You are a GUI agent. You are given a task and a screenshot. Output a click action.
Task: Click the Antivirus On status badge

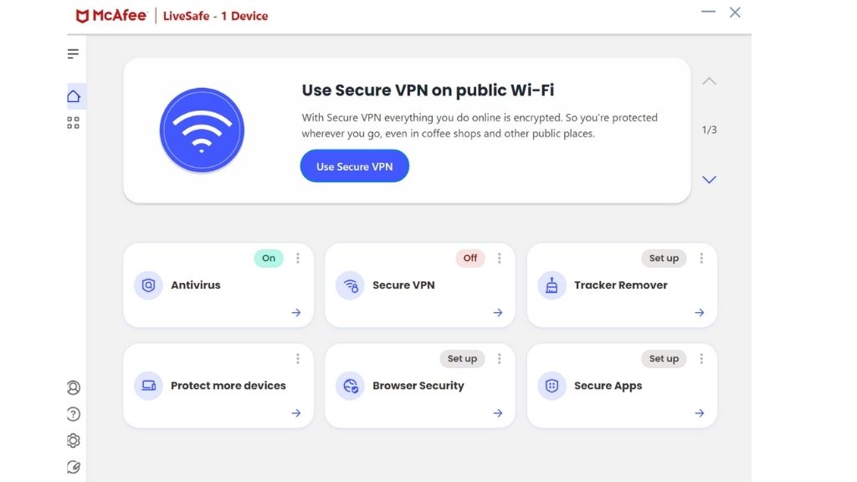point(269,258)
